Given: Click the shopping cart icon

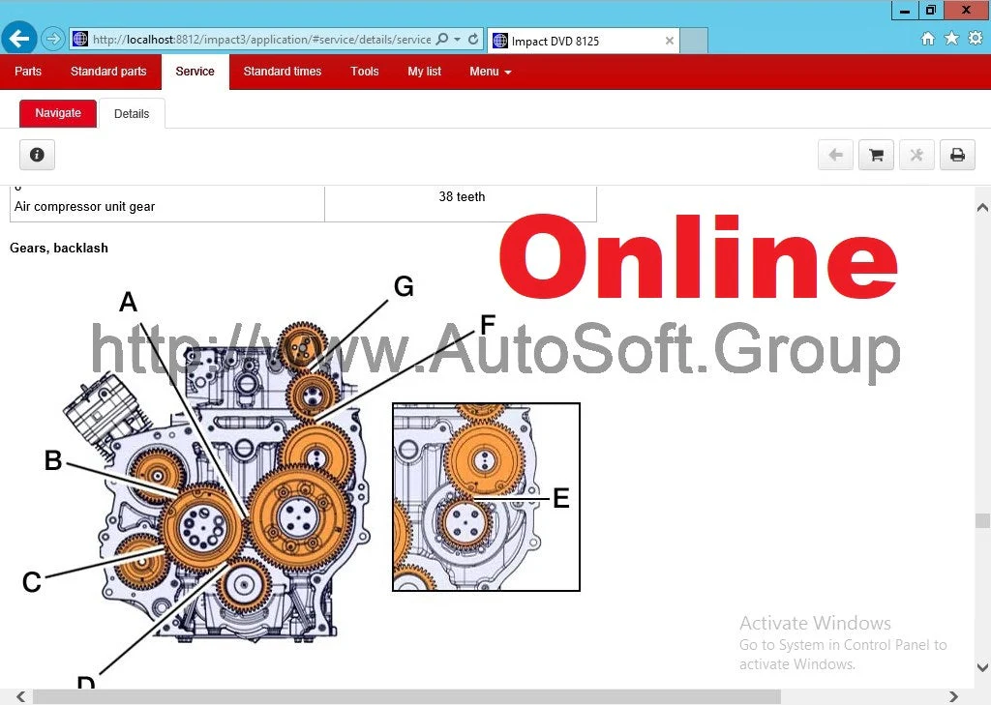Looking at the screenshot, I should pyautogui.click(x=876, y=155).
